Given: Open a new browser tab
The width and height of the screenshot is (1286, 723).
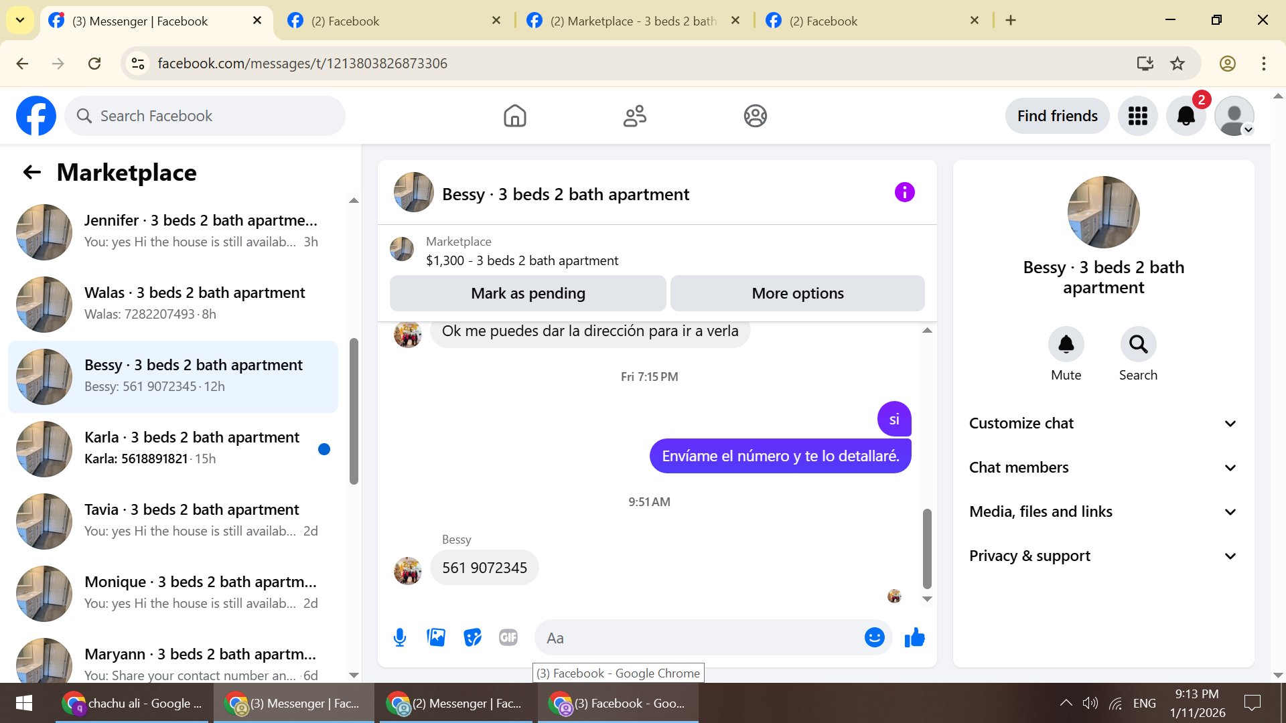Looking at the screenshot, I should click(x=1011, y=21).
